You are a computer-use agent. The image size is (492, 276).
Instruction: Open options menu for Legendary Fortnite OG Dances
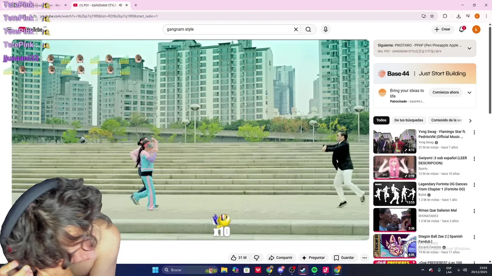474,184
